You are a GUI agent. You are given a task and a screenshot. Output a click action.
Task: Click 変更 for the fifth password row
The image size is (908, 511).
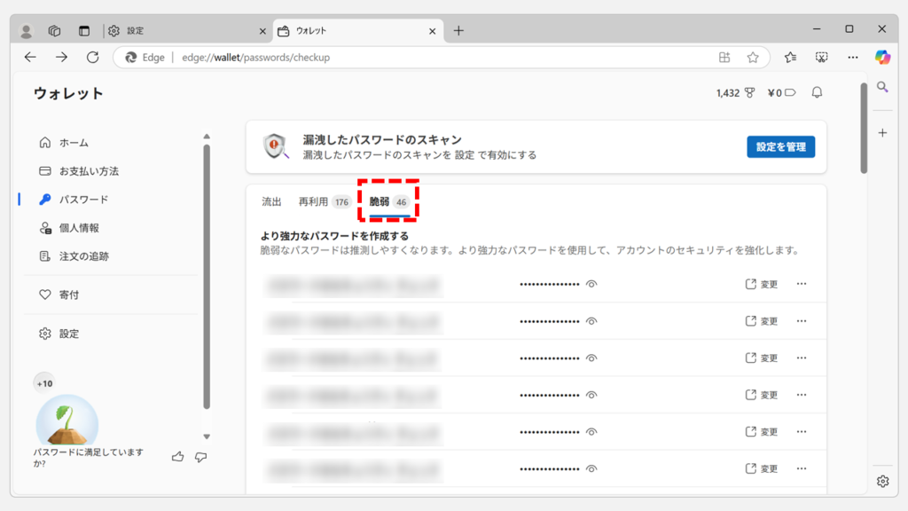(762, 432)
